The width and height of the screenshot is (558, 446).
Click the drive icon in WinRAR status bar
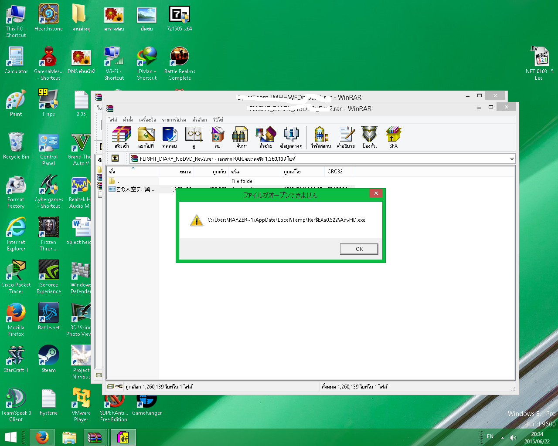tap(111, 386)
